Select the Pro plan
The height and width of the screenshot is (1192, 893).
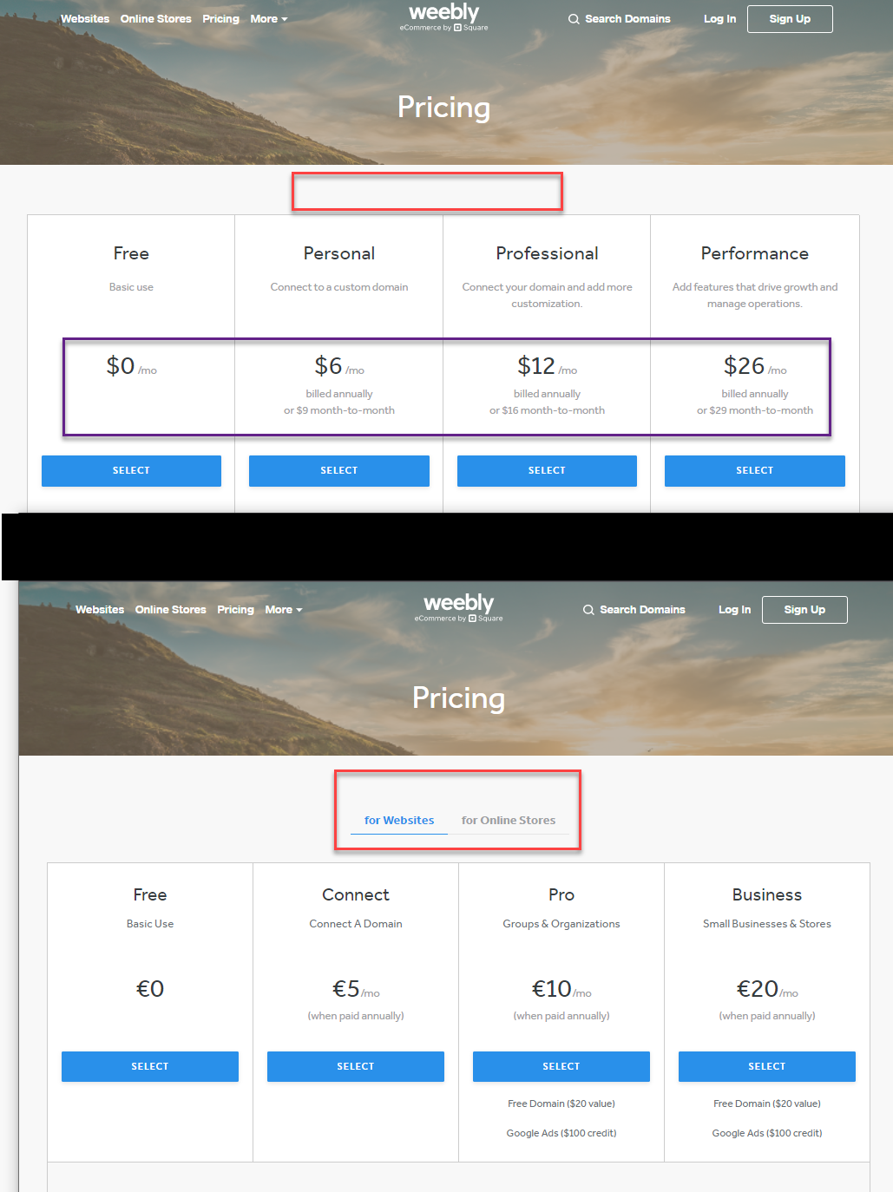(x=561, y=1067)
